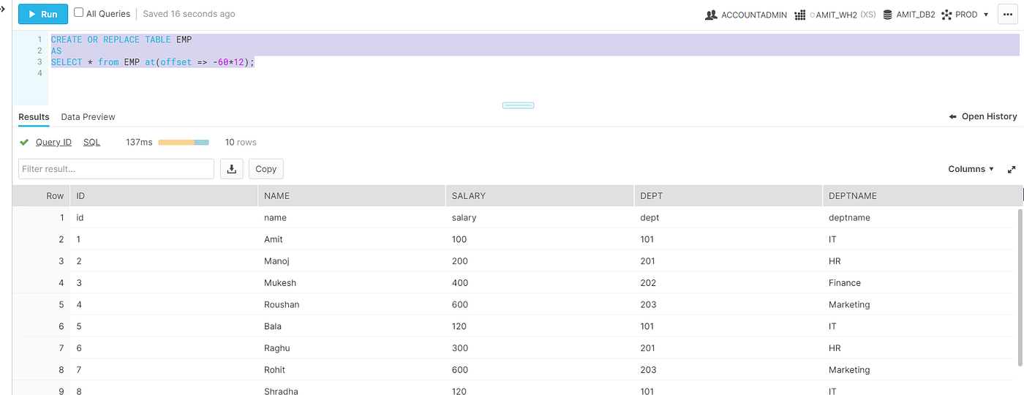1024x395 pixels.
Task: Place cursor on SELECT statement line
Action: [153, 62]
